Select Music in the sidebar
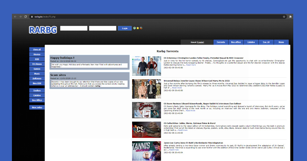Image resolution: width=307 pixels, height=161 pixels. (x=37, y=74)
